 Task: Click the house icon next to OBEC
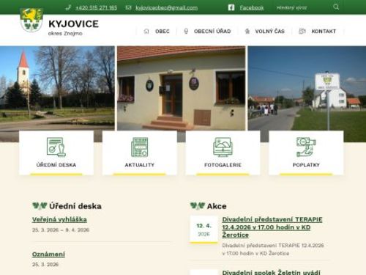tap(146, 32)
